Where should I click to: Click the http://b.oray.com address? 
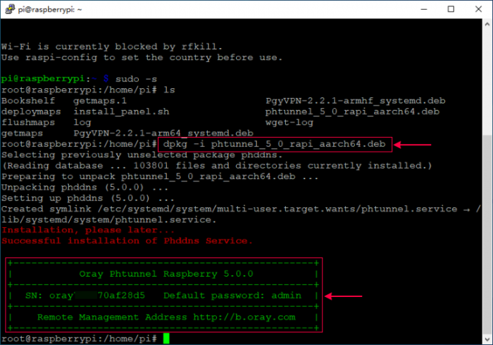(x=244, y=317)
